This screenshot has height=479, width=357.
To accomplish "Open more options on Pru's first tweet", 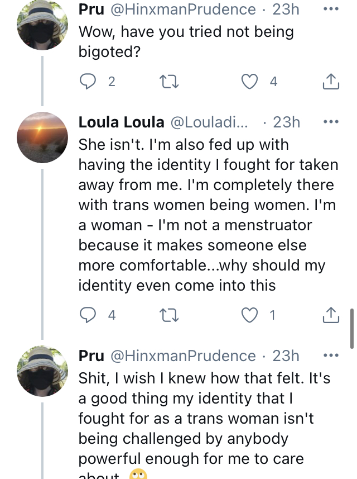I will coord(331,10).
